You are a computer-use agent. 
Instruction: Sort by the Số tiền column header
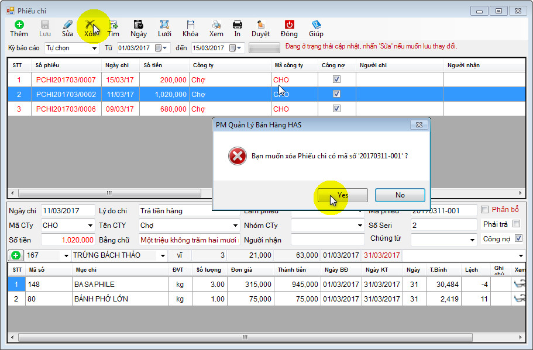164,65
